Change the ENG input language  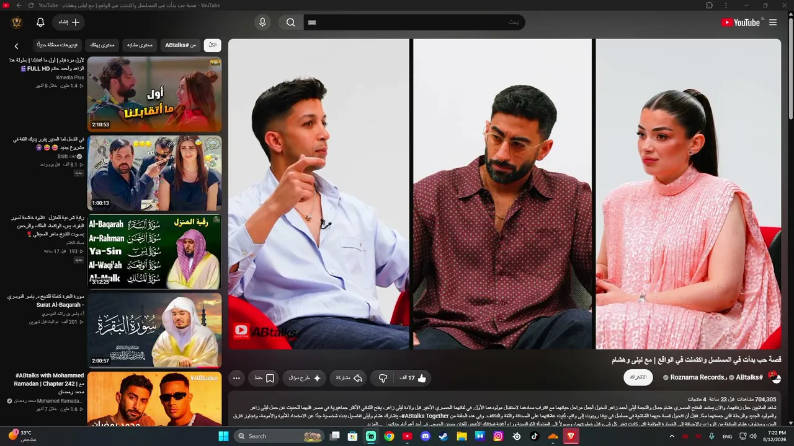(728, 436)
